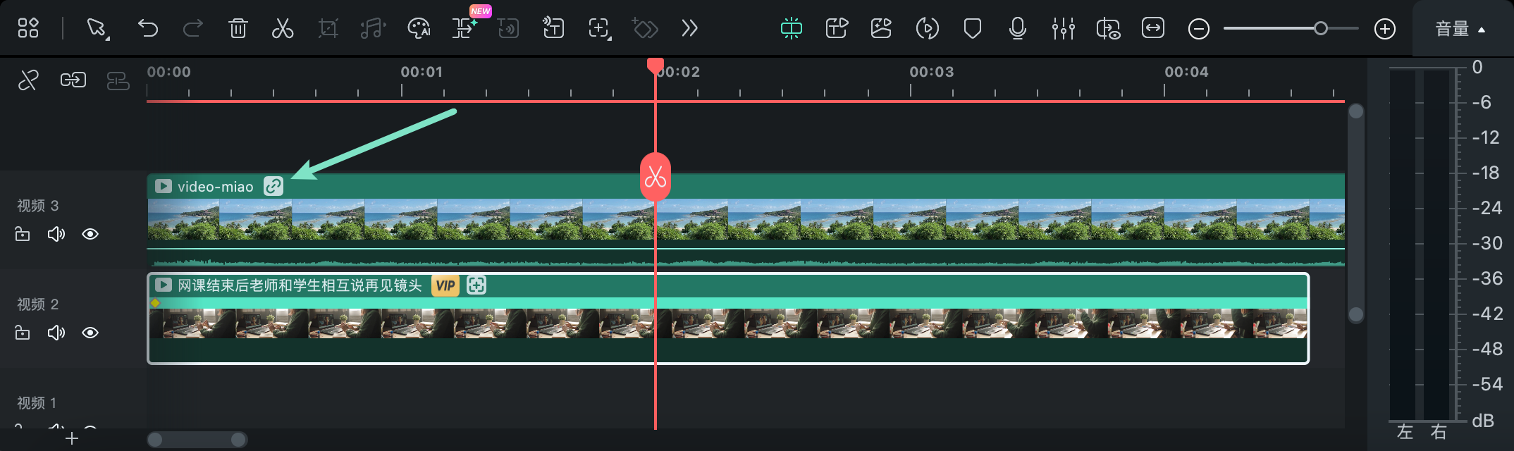Open the selection tool dropdown arrow
The image size is (1514, 451).
click(108, 37)
